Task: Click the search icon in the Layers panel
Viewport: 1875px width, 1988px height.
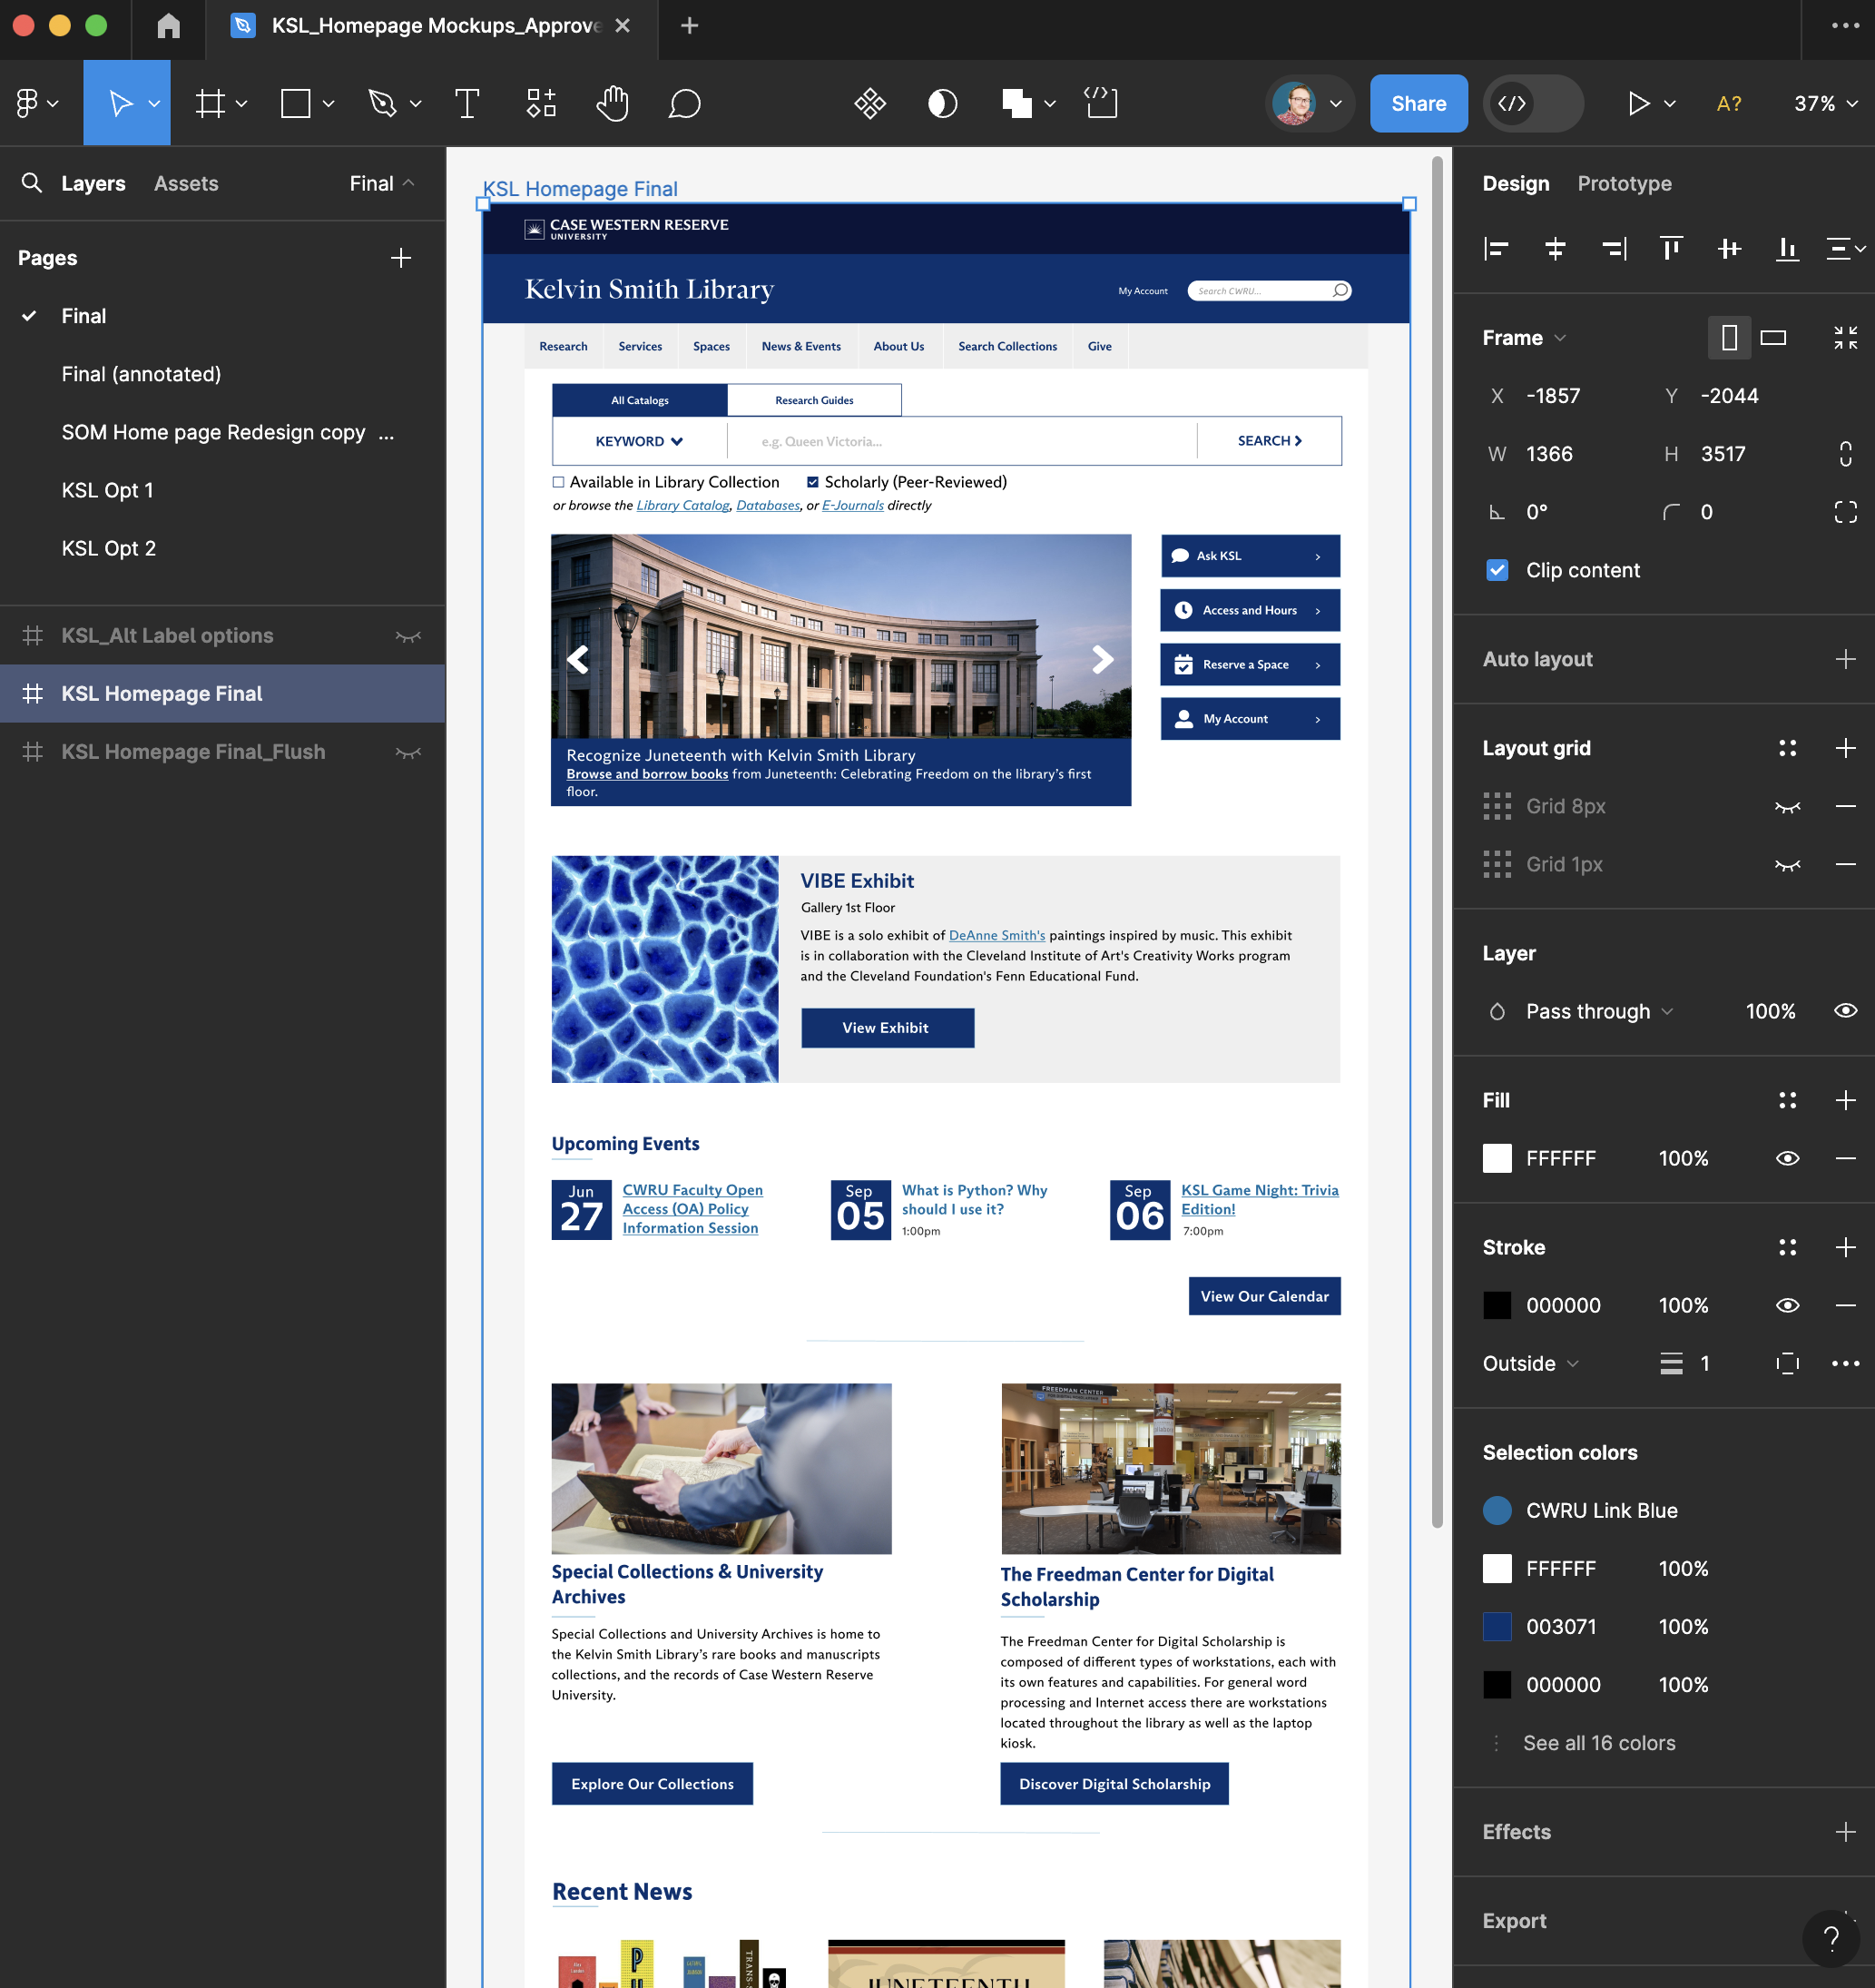Action: (32, 183)
